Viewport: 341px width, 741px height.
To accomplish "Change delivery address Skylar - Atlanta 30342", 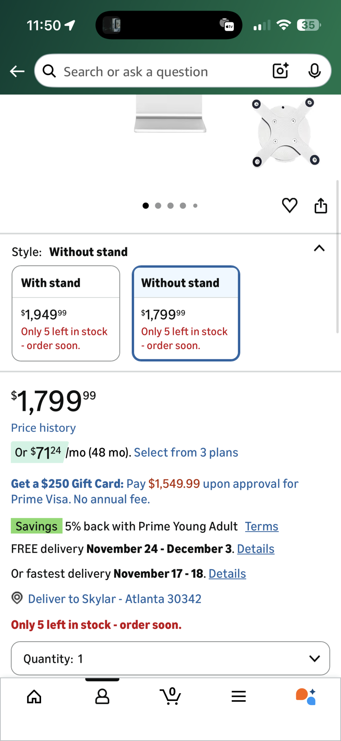I will pos(114,599).
